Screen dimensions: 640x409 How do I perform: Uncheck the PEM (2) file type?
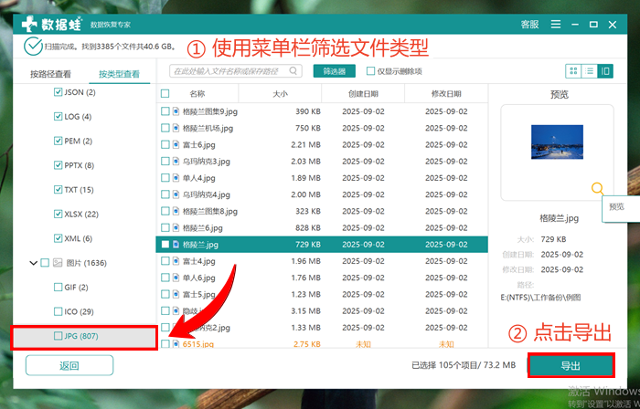click(58, 141)
